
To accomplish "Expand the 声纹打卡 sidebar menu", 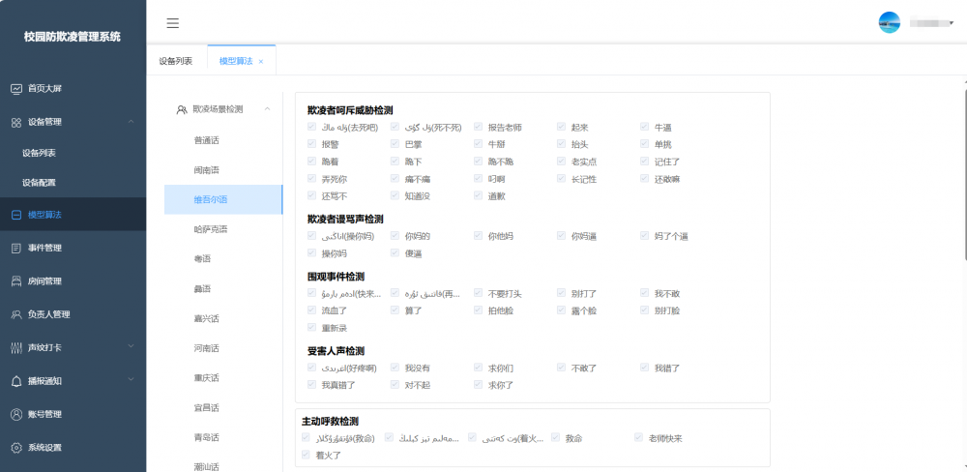I will tap(131, 347).
